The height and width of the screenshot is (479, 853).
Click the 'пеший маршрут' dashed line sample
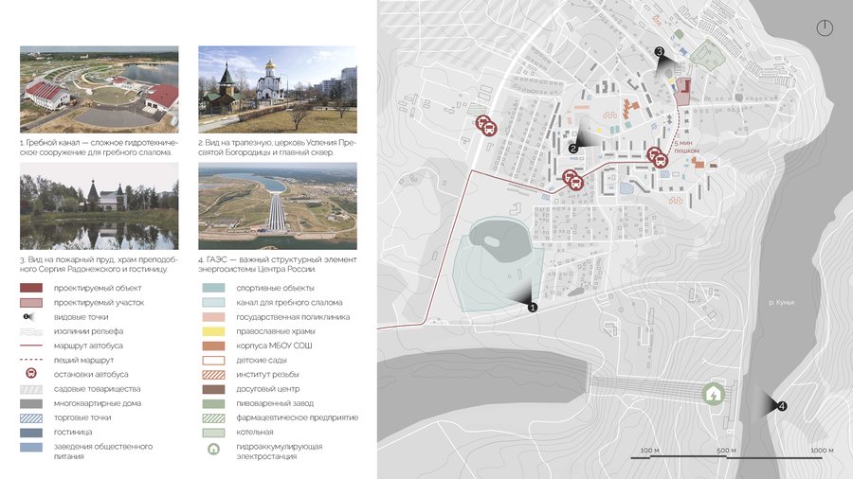click(31, 360)
